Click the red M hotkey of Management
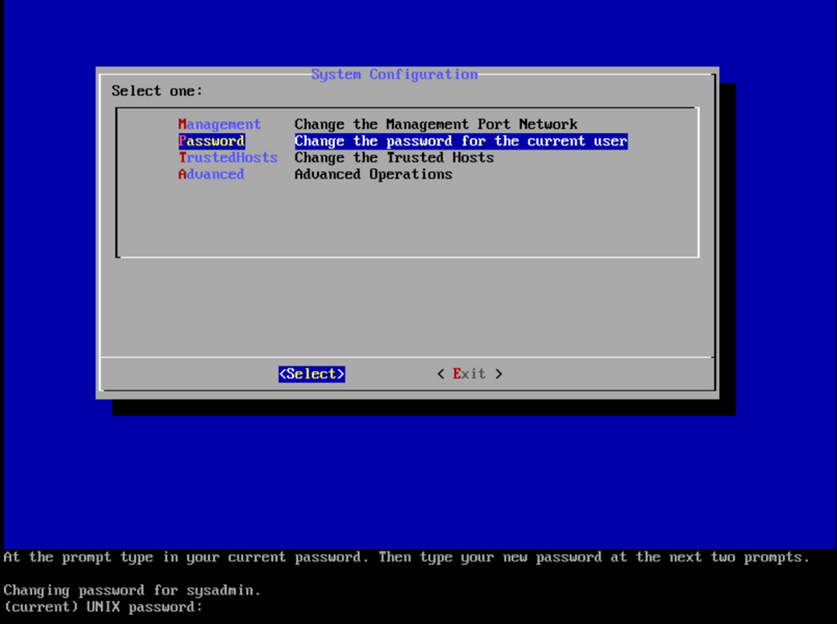 click(182, 125)
